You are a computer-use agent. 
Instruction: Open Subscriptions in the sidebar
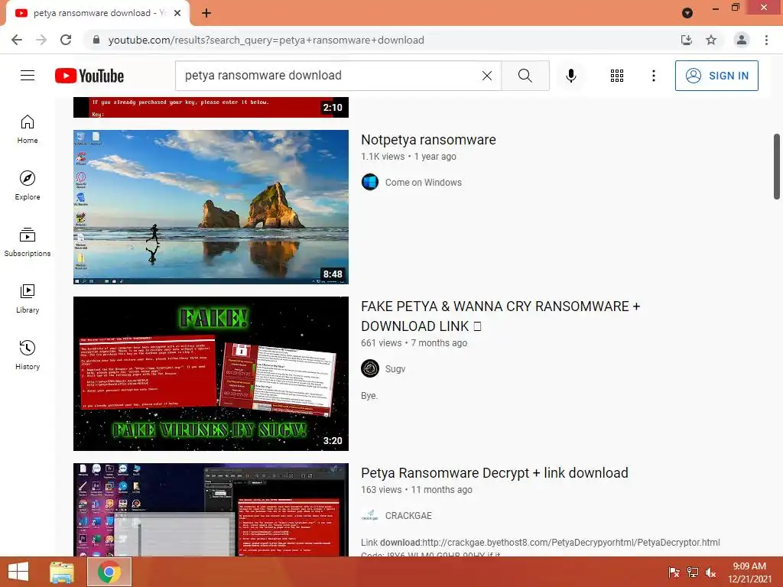(x=28, y=242)
